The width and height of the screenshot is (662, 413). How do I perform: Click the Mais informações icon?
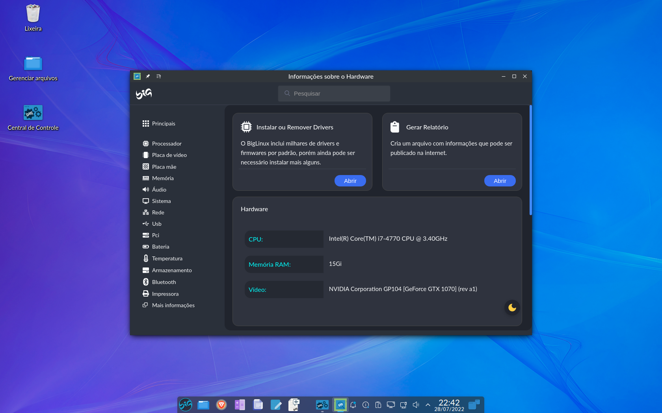coord(145,305)
